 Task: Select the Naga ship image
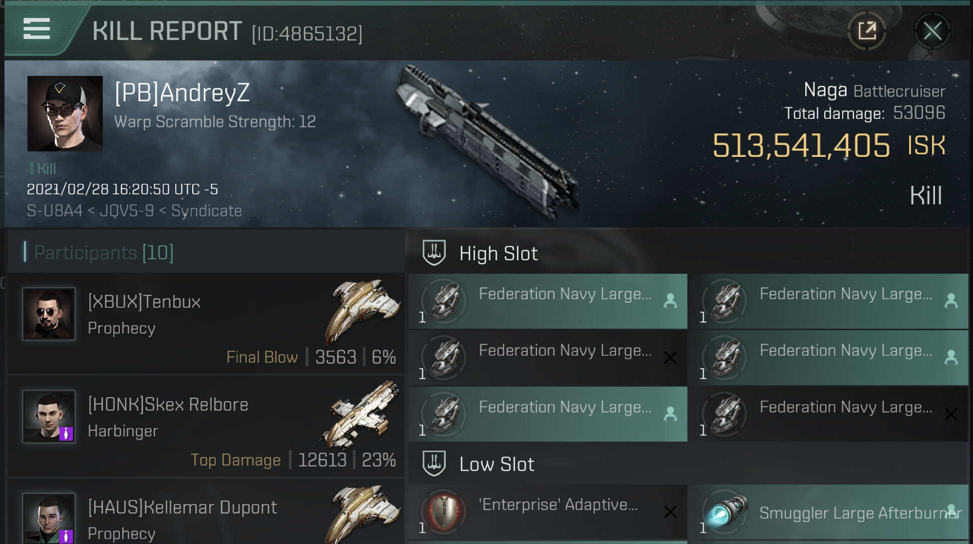coord(487,142)
